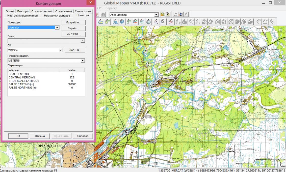This screenshot has height=172, width=286.
Task: Open the СК datum dropdown showing WGS84
Action: 60,50
